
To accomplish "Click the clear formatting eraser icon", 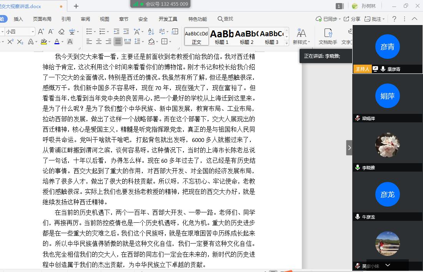I will (x=61, y=32).
